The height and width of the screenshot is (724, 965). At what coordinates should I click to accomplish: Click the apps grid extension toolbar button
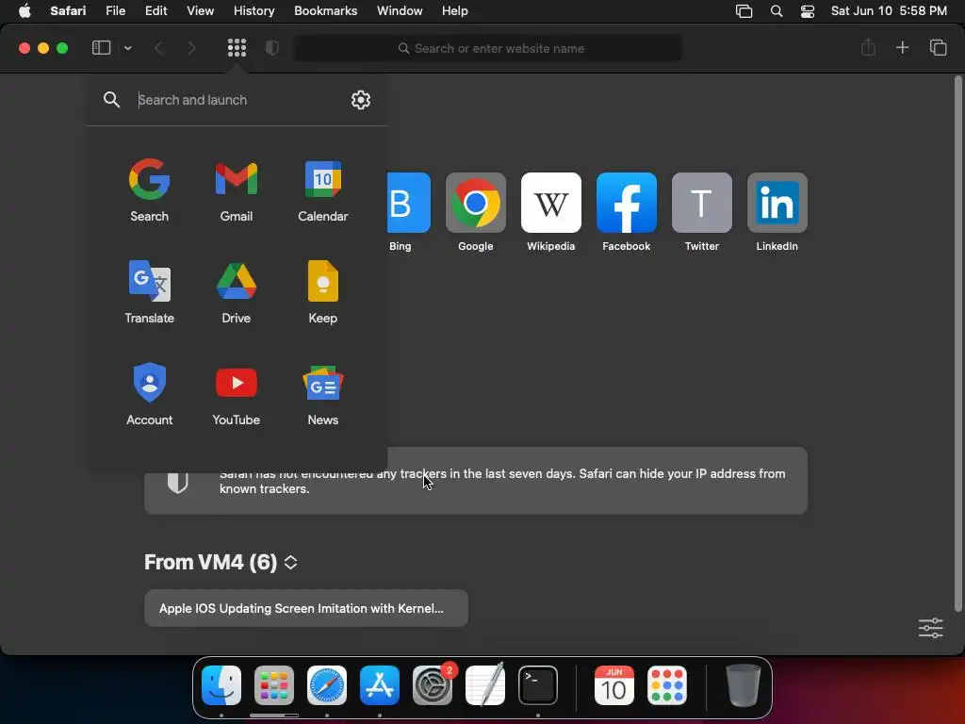point(237,47)
